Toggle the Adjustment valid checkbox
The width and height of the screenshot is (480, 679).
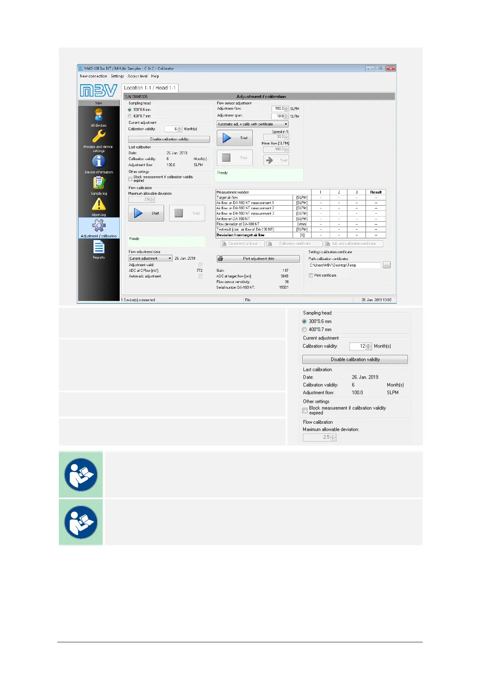pos(201,265)
